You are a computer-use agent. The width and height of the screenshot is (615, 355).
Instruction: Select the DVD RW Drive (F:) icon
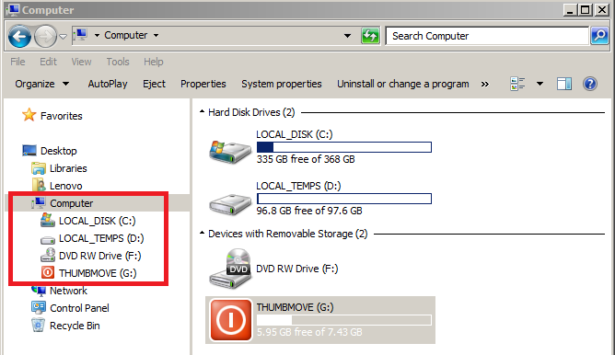coord(230,269)
